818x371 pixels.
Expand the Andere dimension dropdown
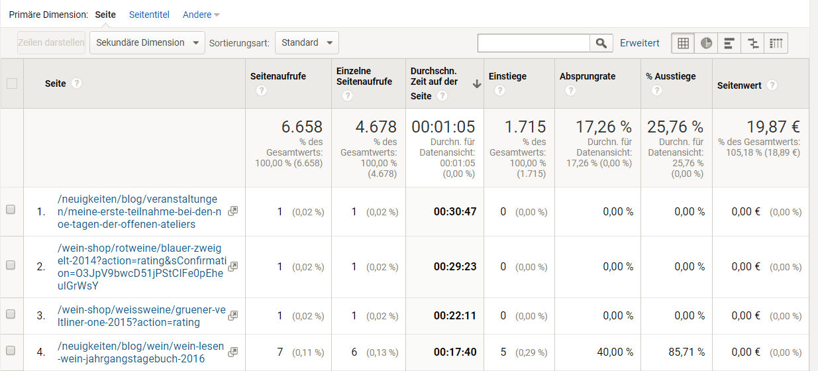coord(201,15)
